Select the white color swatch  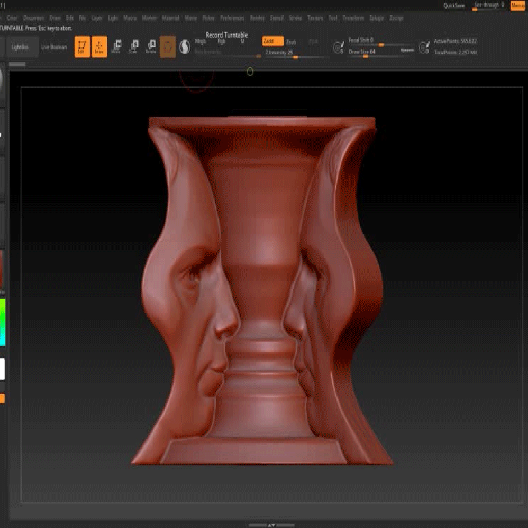tap(2, 369)
